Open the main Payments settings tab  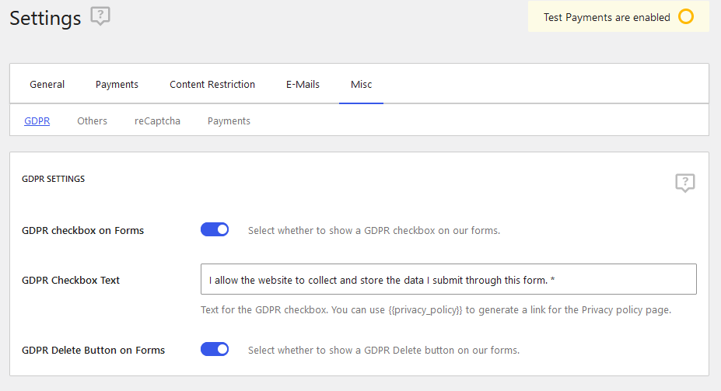click(117, 85)
